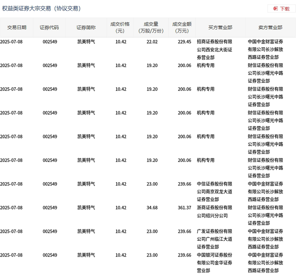
Task: Click buyer 中信证券股份有限公司南京双龙大道证券营业部
Action: tap(214, 192)
